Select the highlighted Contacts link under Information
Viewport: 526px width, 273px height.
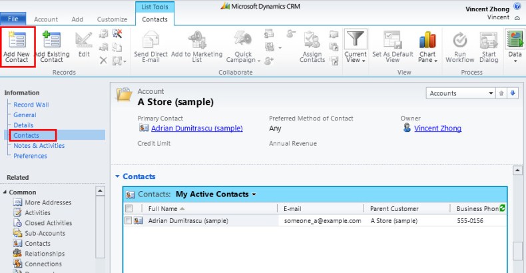[26, 135]
